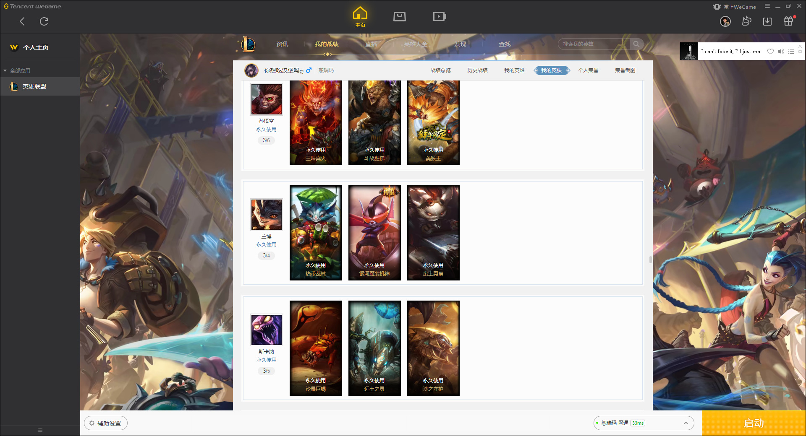Click the music album cover thumbnail
The image size is (806, 436).
[689, 51]
